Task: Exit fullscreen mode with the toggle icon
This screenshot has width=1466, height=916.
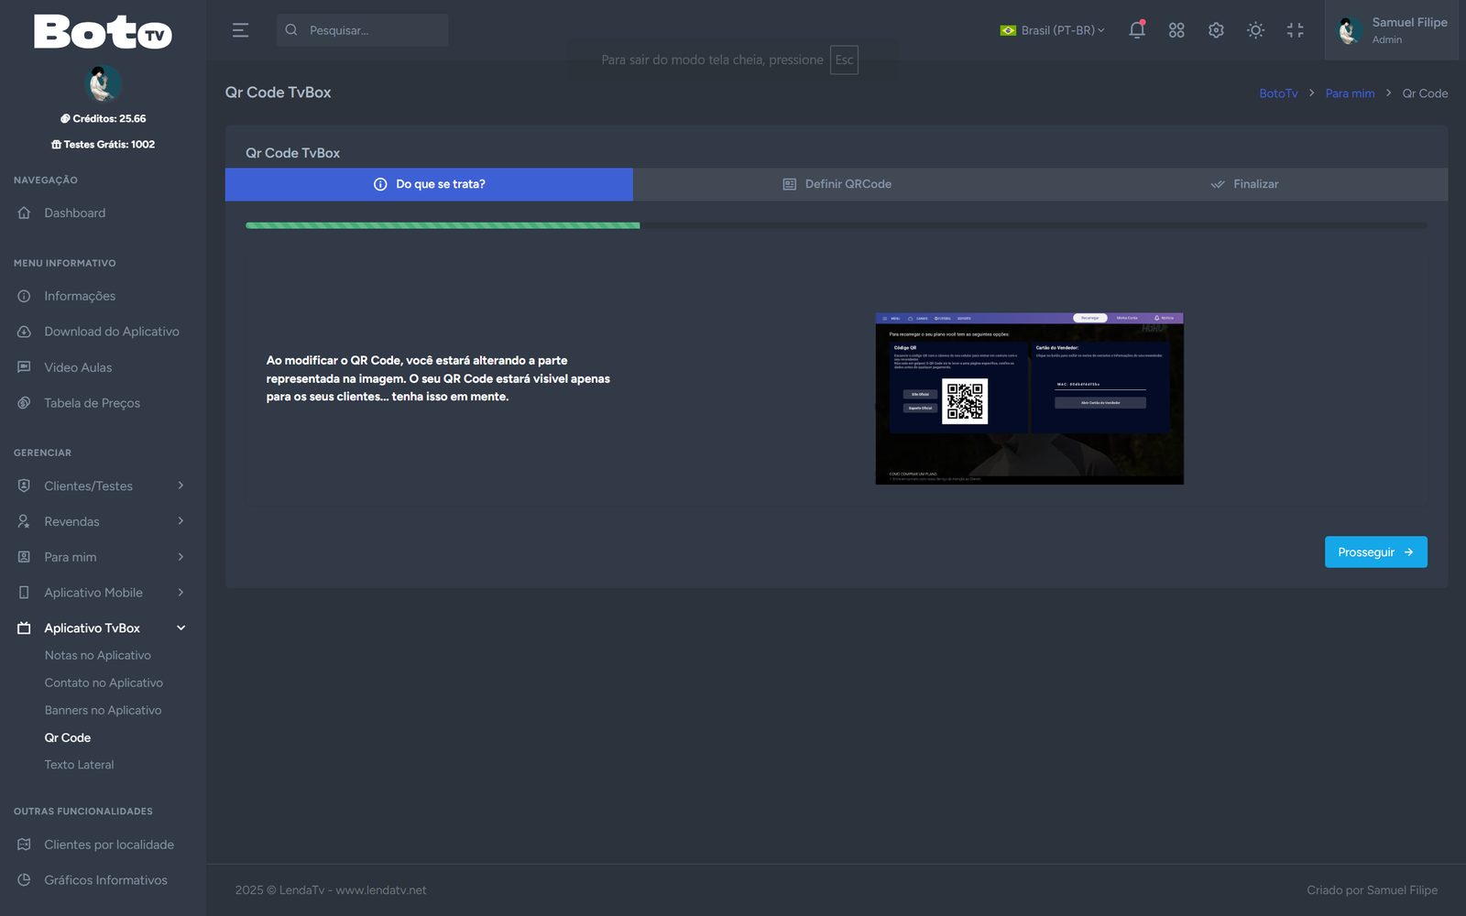Action: click(1295, 30)
